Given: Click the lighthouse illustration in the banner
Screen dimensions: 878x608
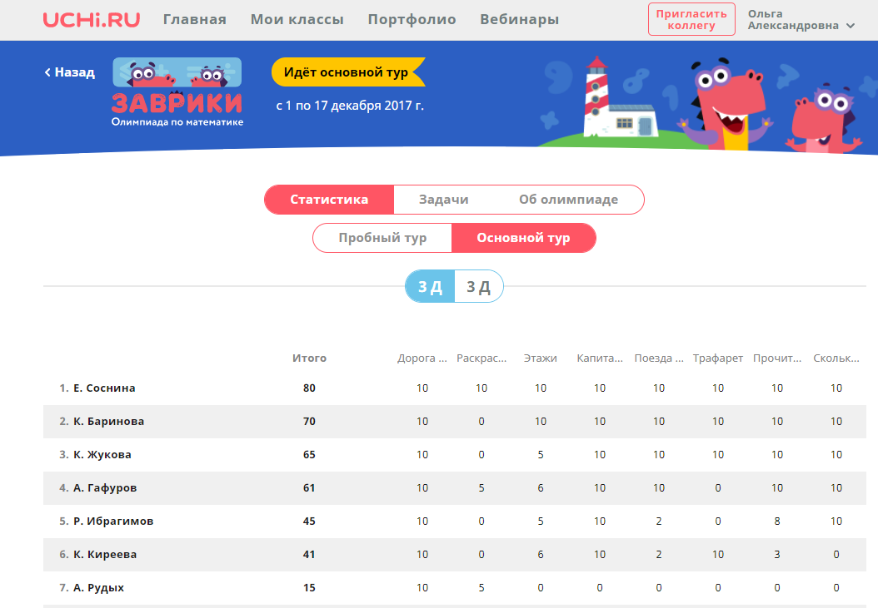Looking at the screenshot, I should (619, 98).
